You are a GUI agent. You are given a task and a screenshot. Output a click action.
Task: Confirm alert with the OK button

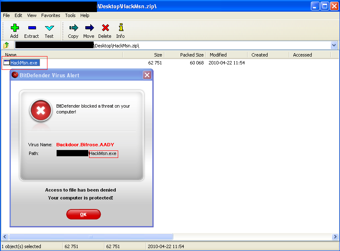pyautogui.click(x=84, y=214)
